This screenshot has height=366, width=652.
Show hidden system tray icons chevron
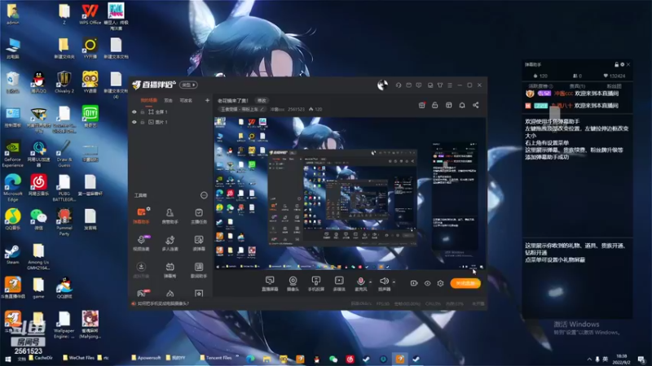[x=589, y=359]
